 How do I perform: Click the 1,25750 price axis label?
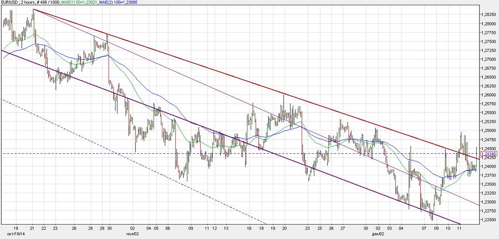pyautogui.click(x=489, y=104)
